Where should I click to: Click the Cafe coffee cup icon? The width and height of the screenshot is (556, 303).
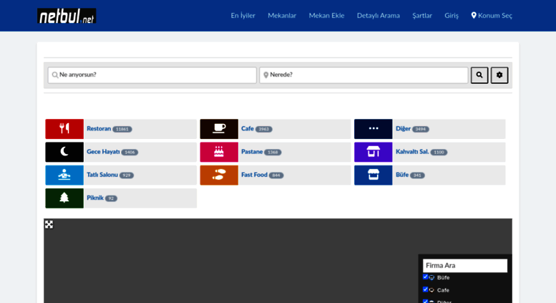(x=219, y=129)
